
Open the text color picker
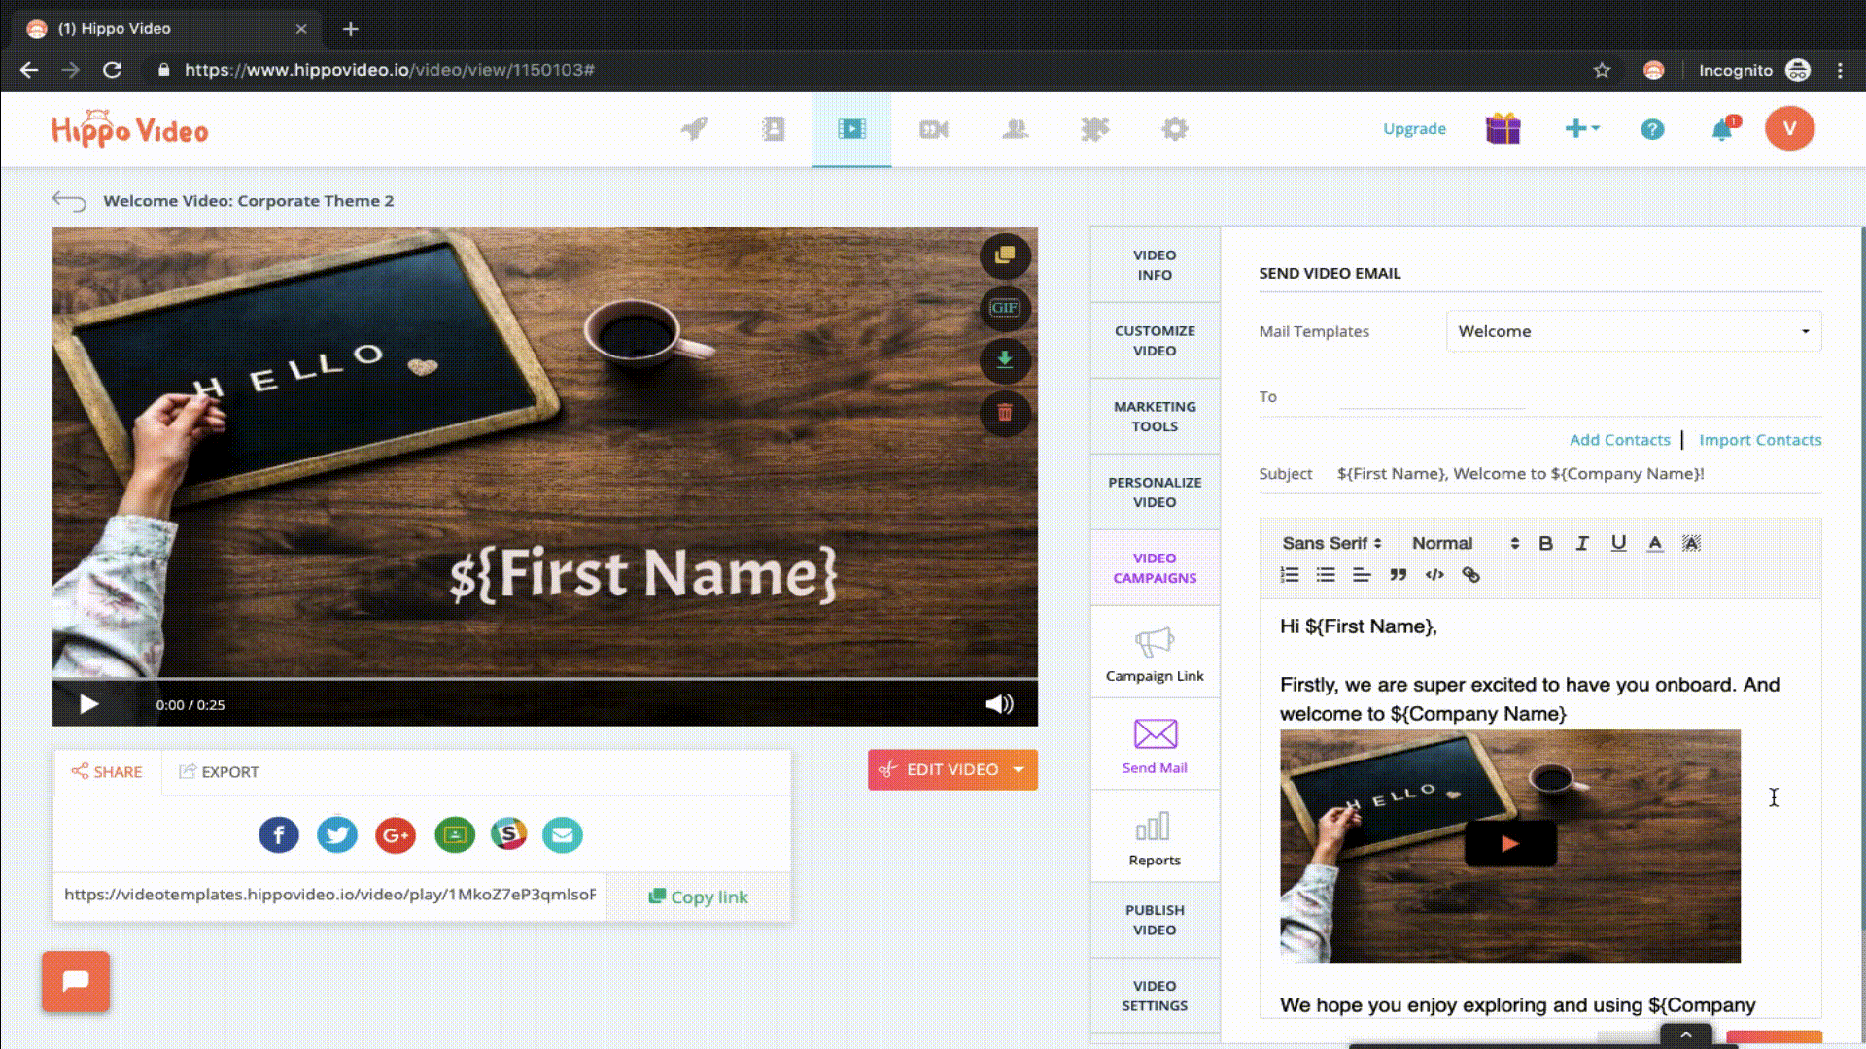pyautogui.click(x=1655, y=543)
